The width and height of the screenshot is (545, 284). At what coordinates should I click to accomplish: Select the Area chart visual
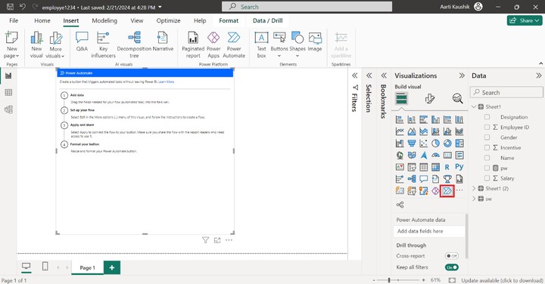(x=412, y=131)
